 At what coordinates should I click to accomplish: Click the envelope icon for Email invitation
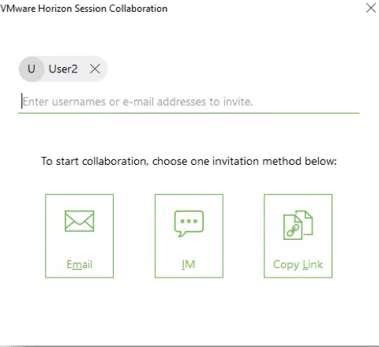79,221
